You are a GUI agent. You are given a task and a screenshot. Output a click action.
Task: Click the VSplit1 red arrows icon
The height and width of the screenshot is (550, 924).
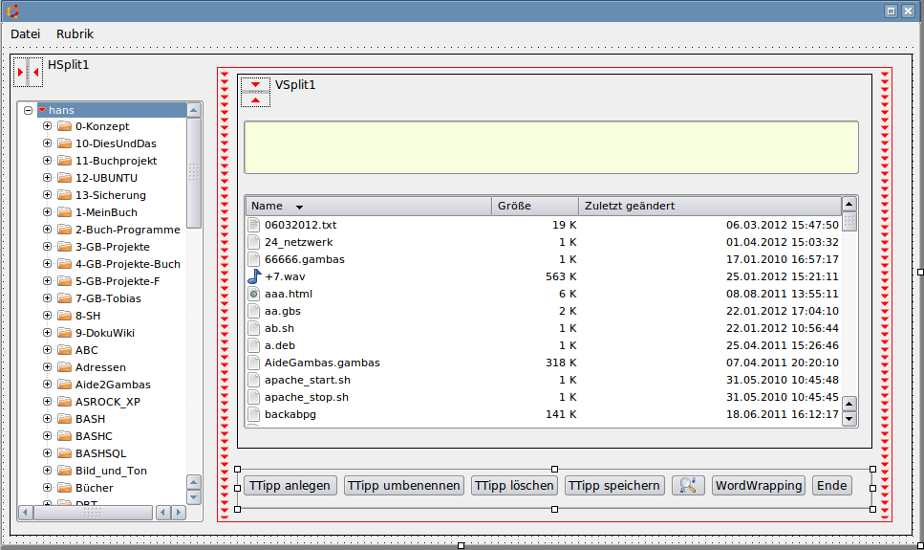click(x=255, y=92)
